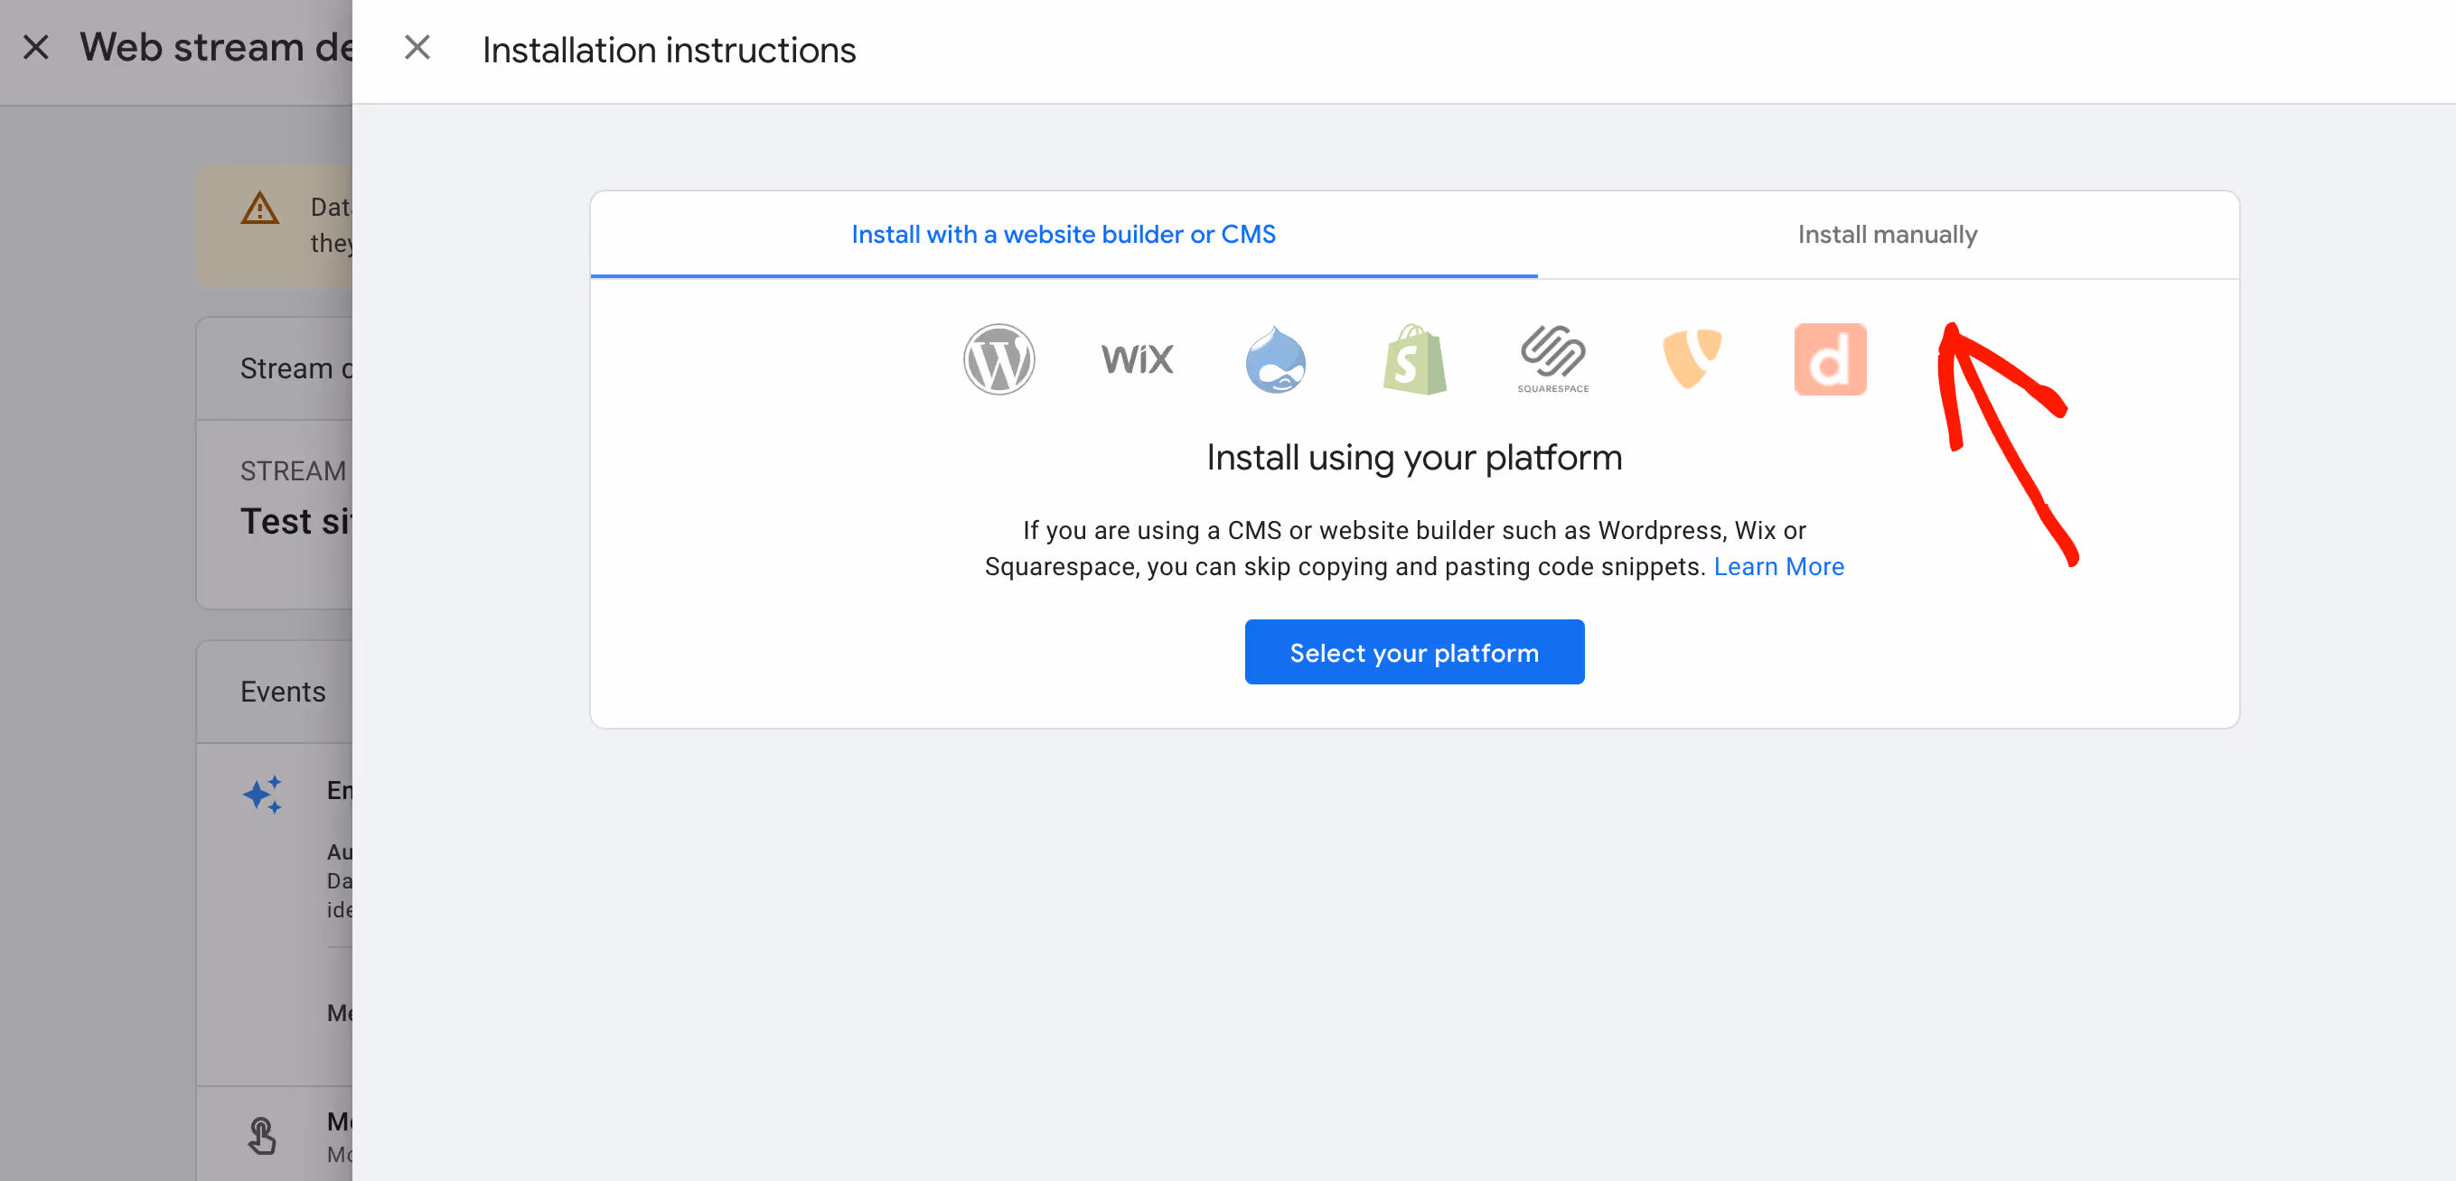This screenshot has width=2456, height=1181.
Task: Click the Drupal logo icon
Action: coord(1276,359)
